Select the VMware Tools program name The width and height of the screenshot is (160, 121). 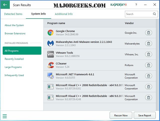pos(64,53)
